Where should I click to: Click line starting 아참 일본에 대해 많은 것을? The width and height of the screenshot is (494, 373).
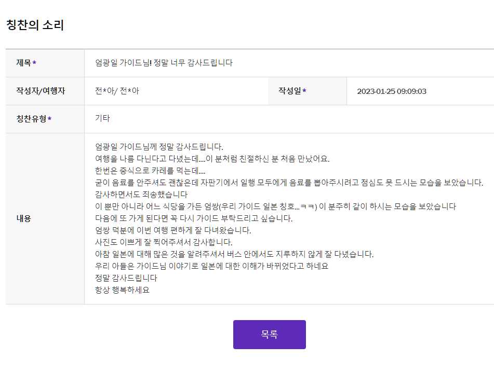234,254
